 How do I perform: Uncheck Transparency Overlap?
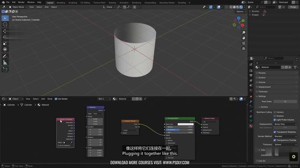[x=275, y=140]
